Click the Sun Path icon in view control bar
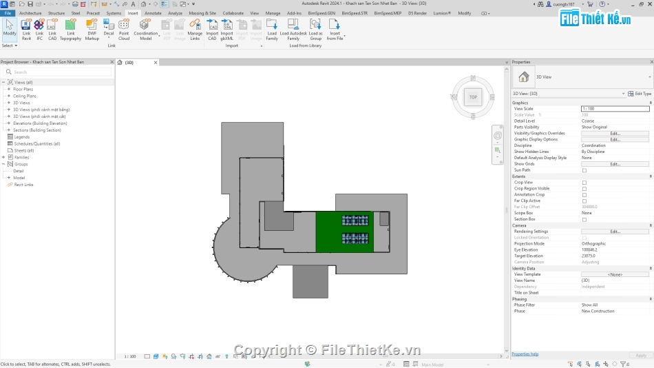The image size is (654, 368). [x=165, y=356]
